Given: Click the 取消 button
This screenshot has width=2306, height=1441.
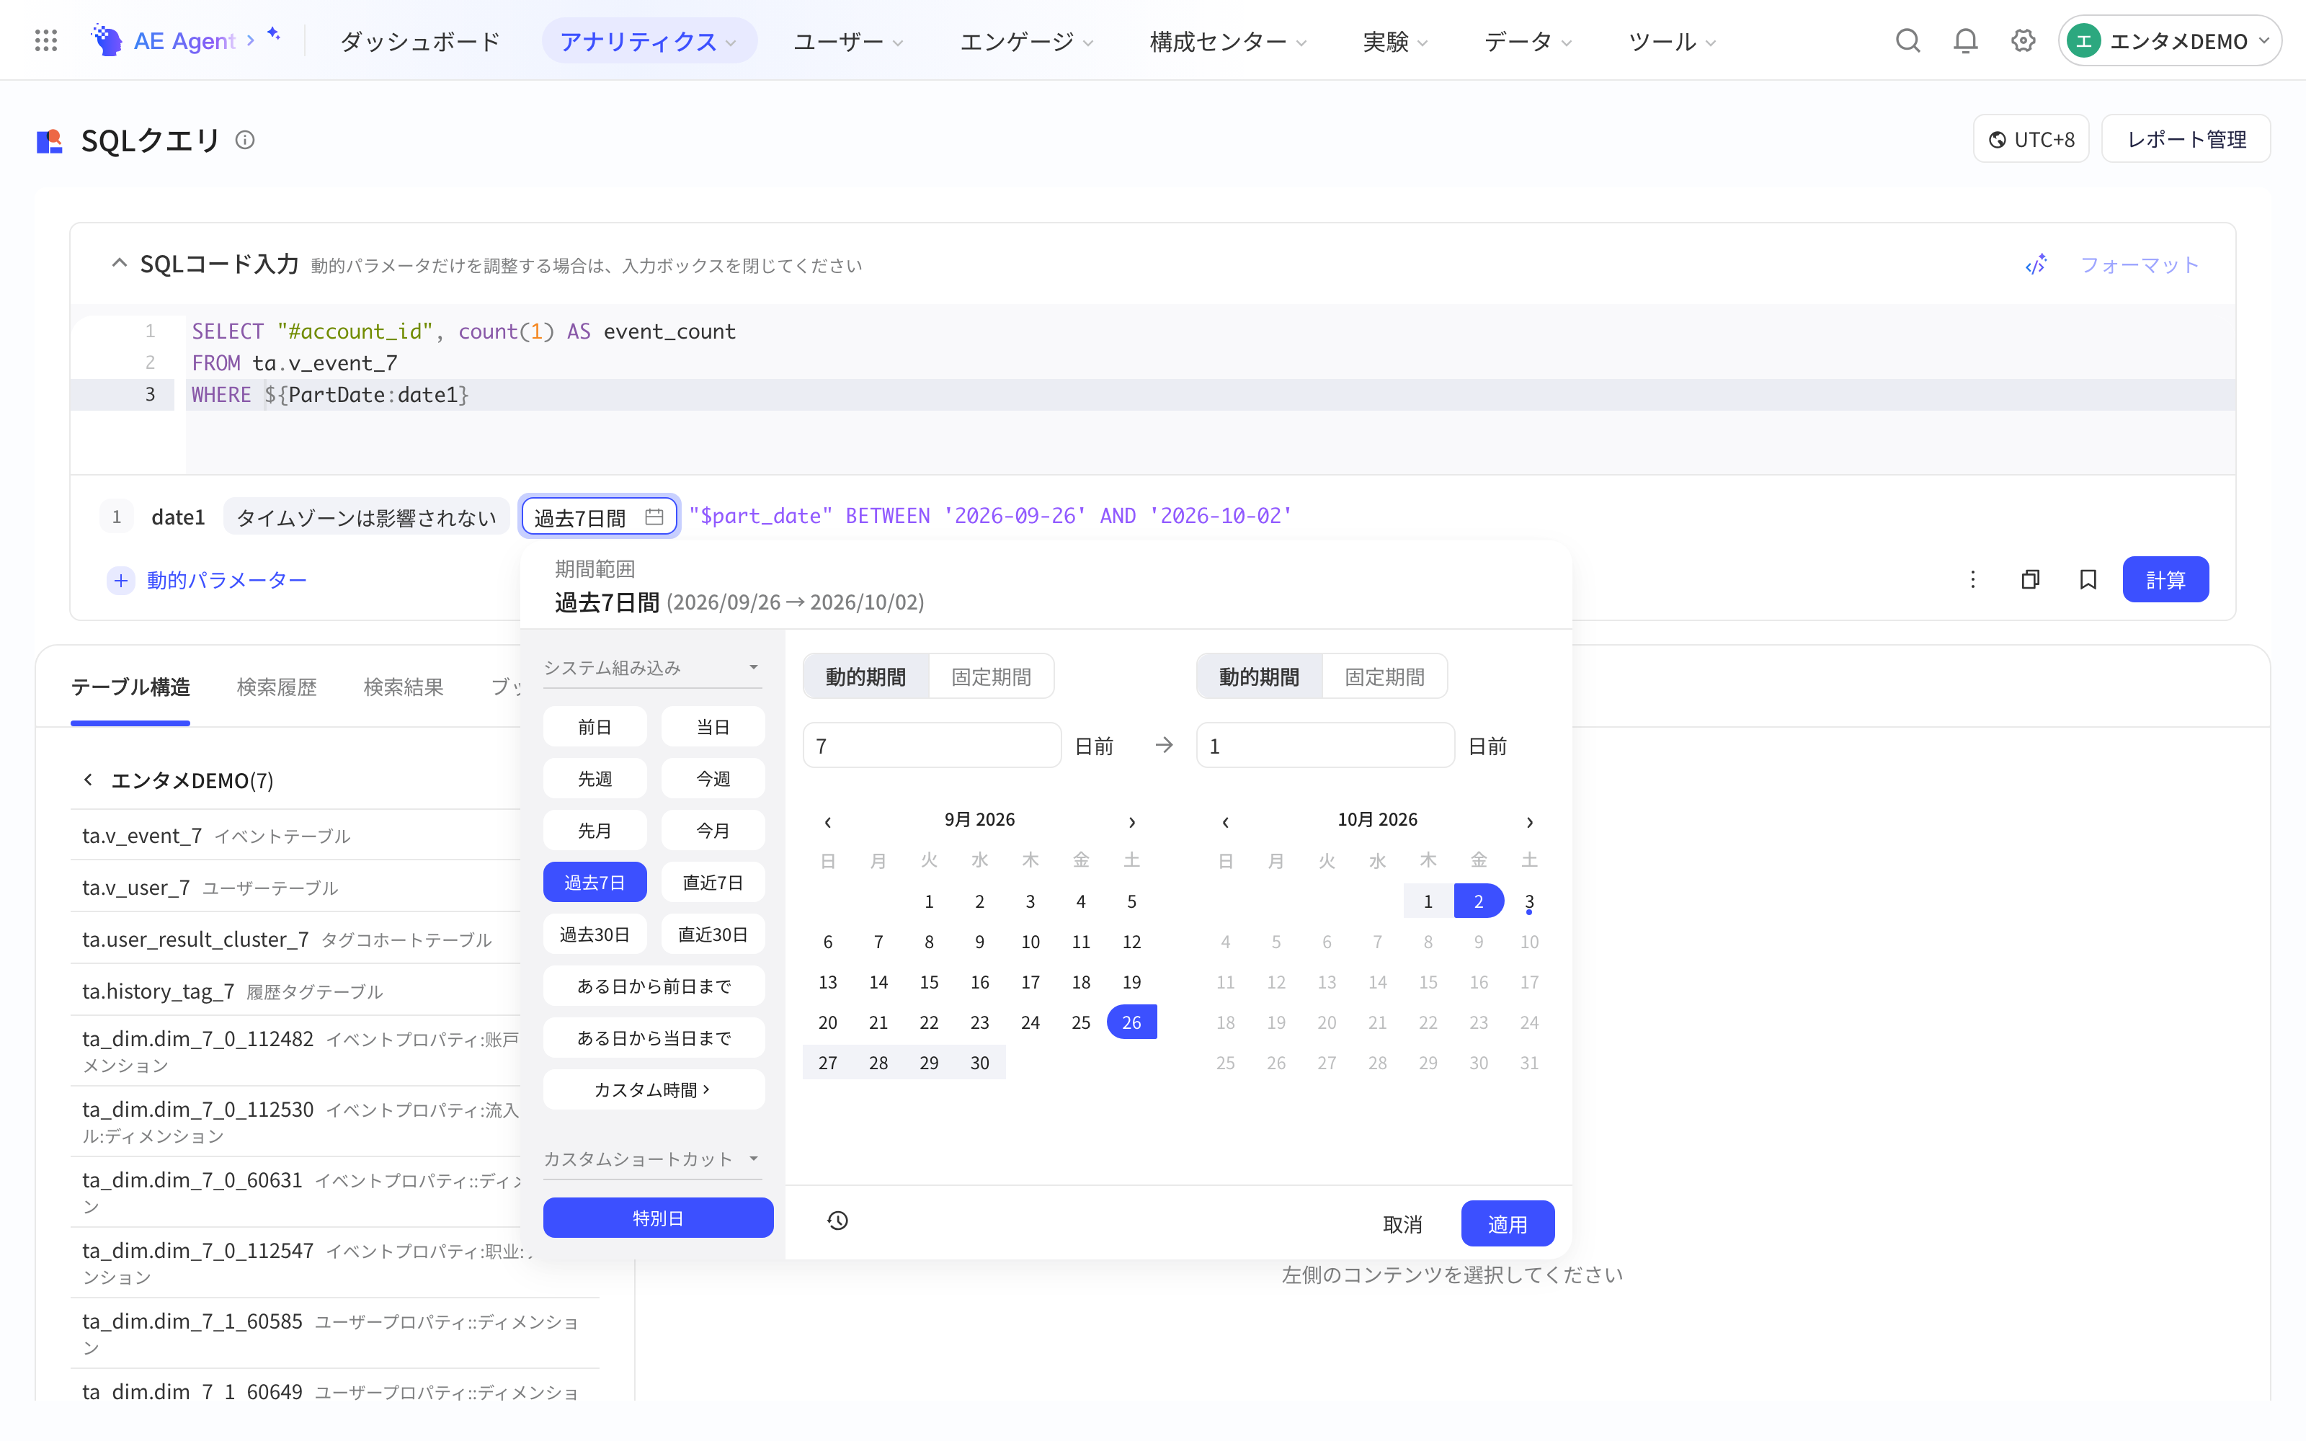Looking at the screenshot, I should pos(1402,1223).
